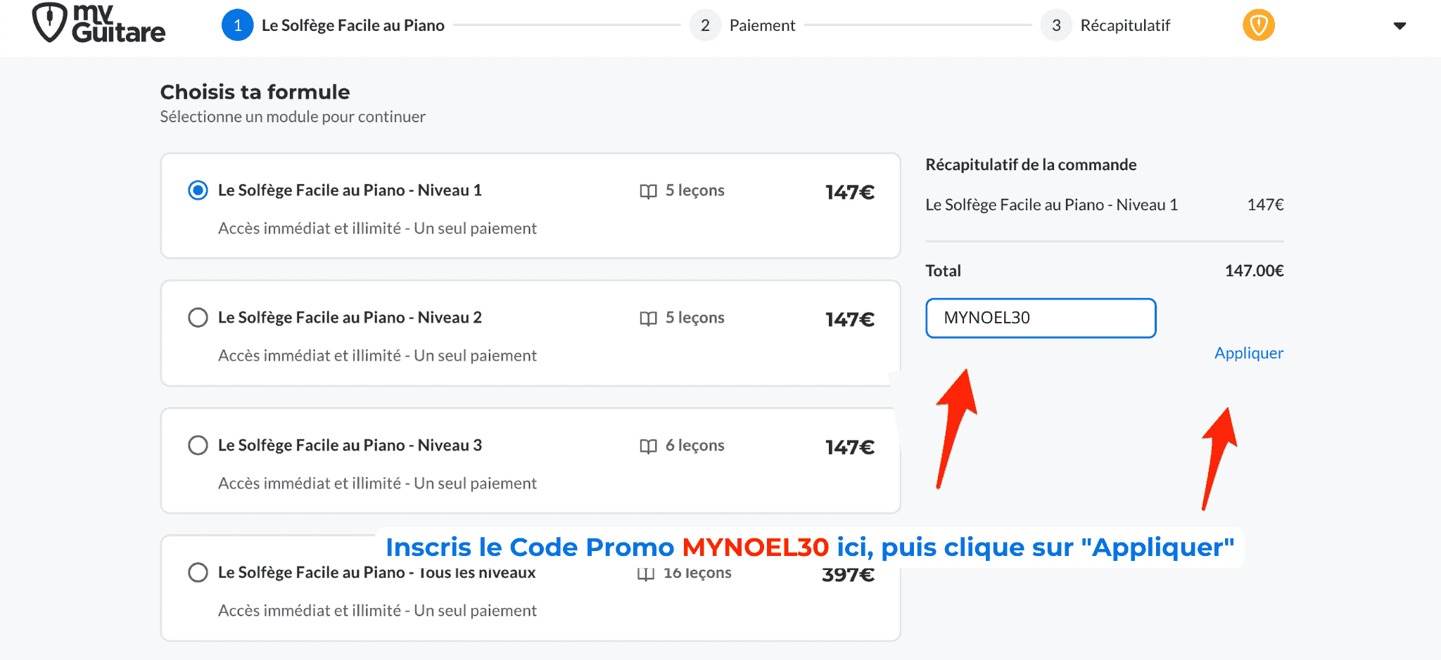Screen dimensions: 1441x660
Task: Click the orange guitar-pick avatar icon
Action: [1258, 25]
